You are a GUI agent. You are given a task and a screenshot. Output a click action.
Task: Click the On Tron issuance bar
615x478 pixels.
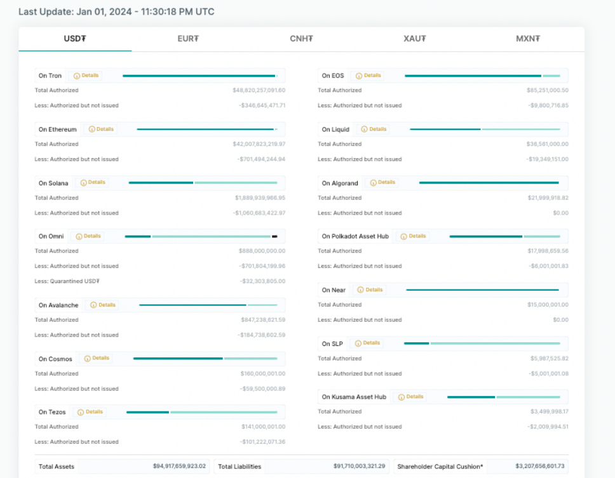click(x=199, y=76)
